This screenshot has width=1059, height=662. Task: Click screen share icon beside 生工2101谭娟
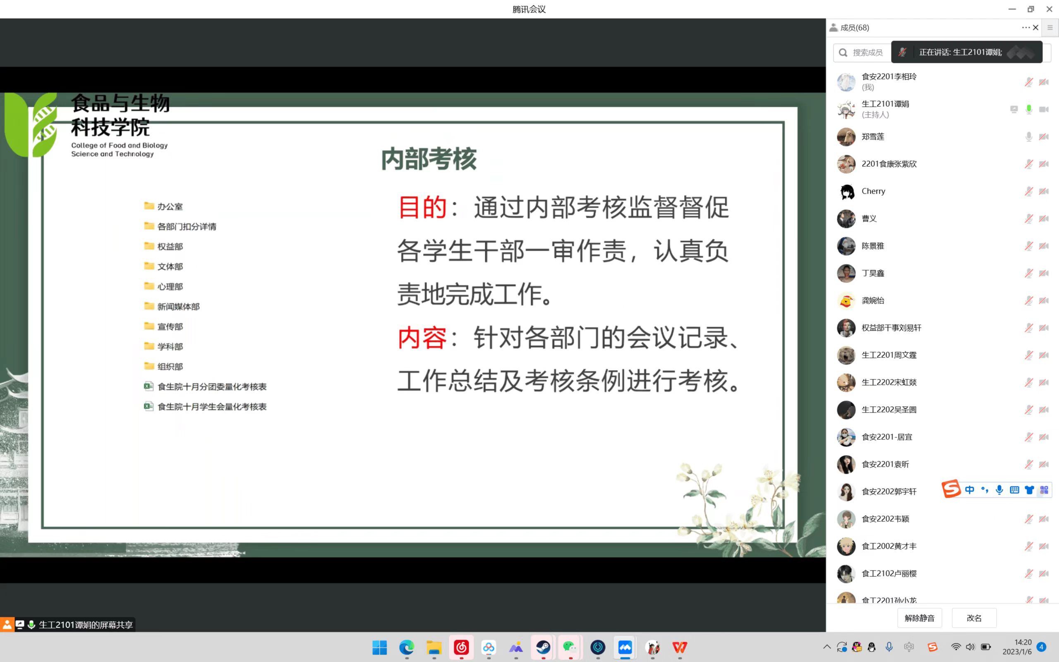(1013, 110)
